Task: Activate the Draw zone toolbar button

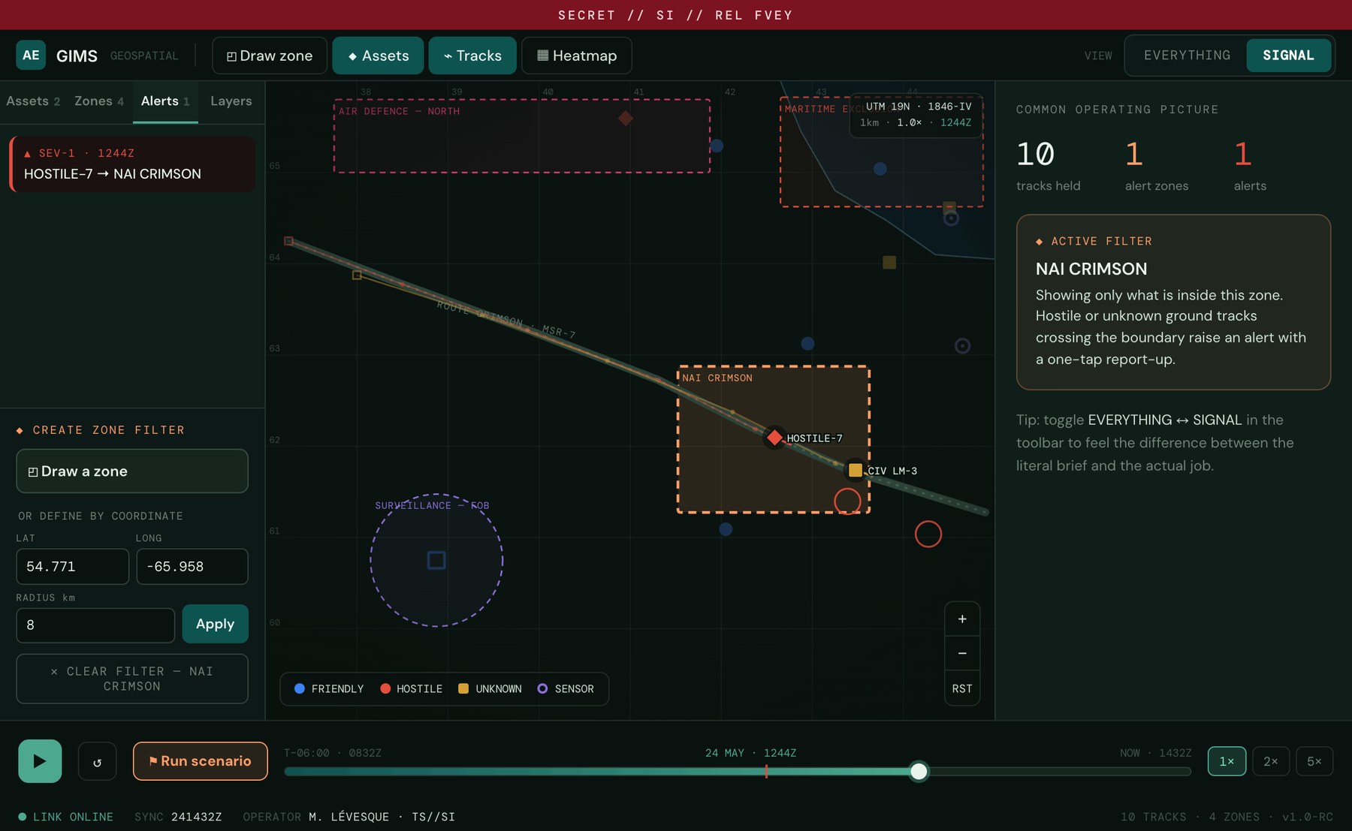Action: pyautogui.click(x=270, y=56)
